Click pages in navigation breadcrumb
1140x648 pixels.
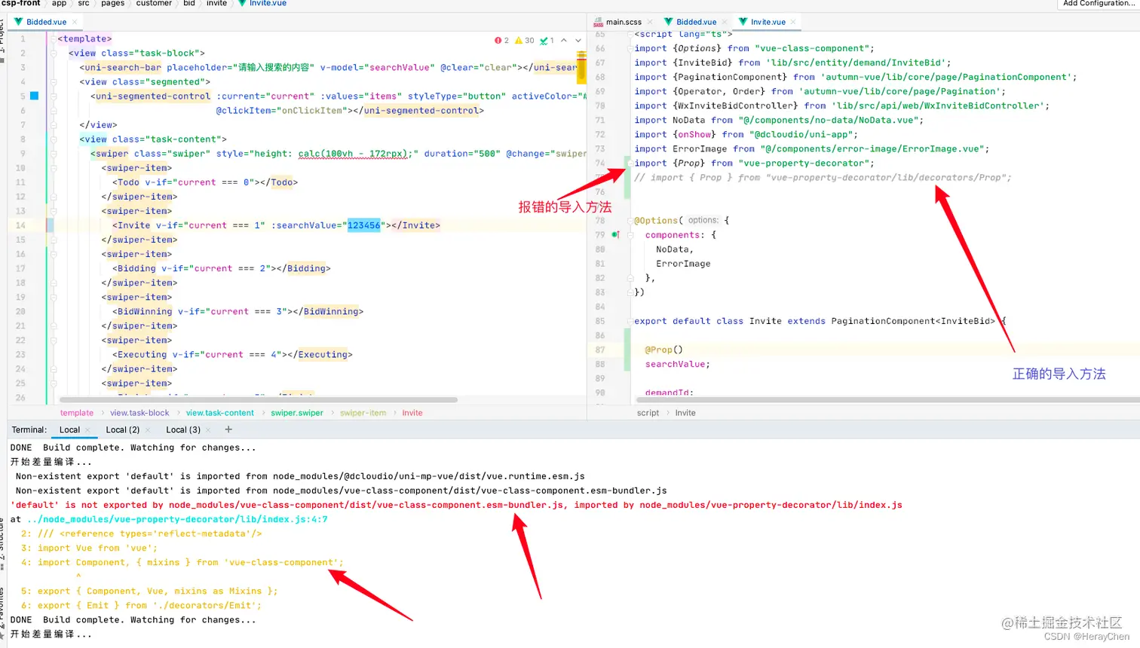point(112,4)
